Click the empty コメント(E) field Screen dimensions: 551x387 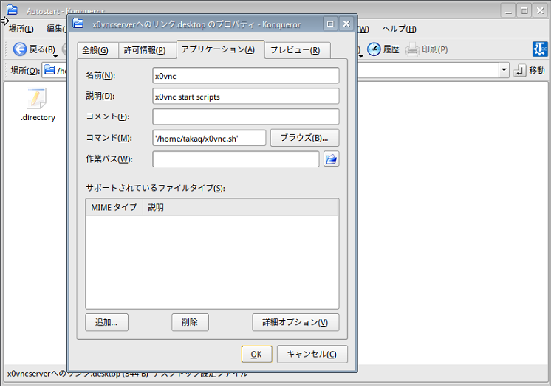[246, 116]
